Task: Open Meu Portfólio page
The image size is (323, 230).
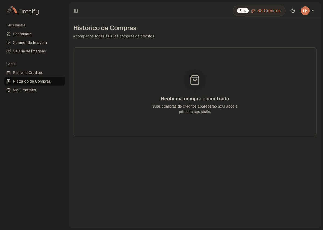Action: coord(34,90)
